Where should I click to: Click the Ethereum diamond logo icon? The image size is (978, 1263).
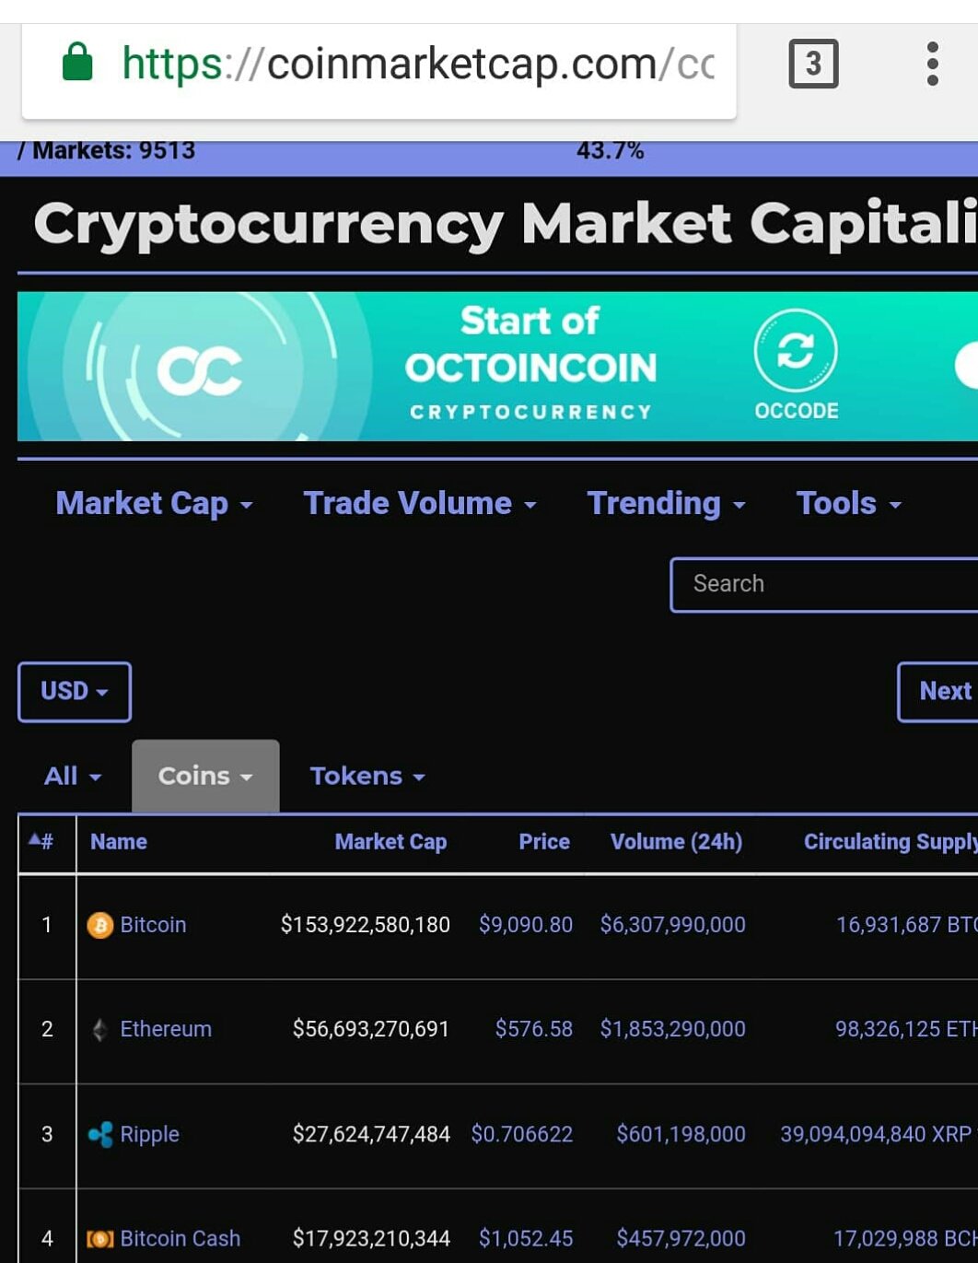click(x=99, y=1029)
